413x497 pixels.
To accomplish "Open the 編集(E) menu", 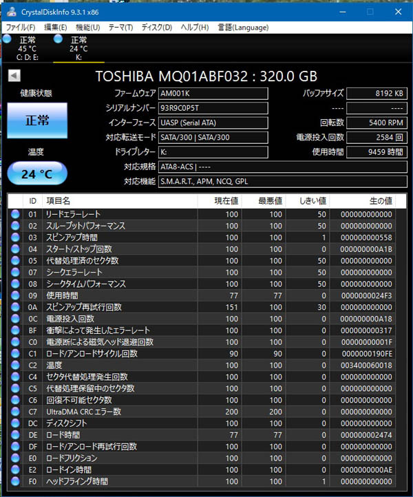I will pos(56,28).
